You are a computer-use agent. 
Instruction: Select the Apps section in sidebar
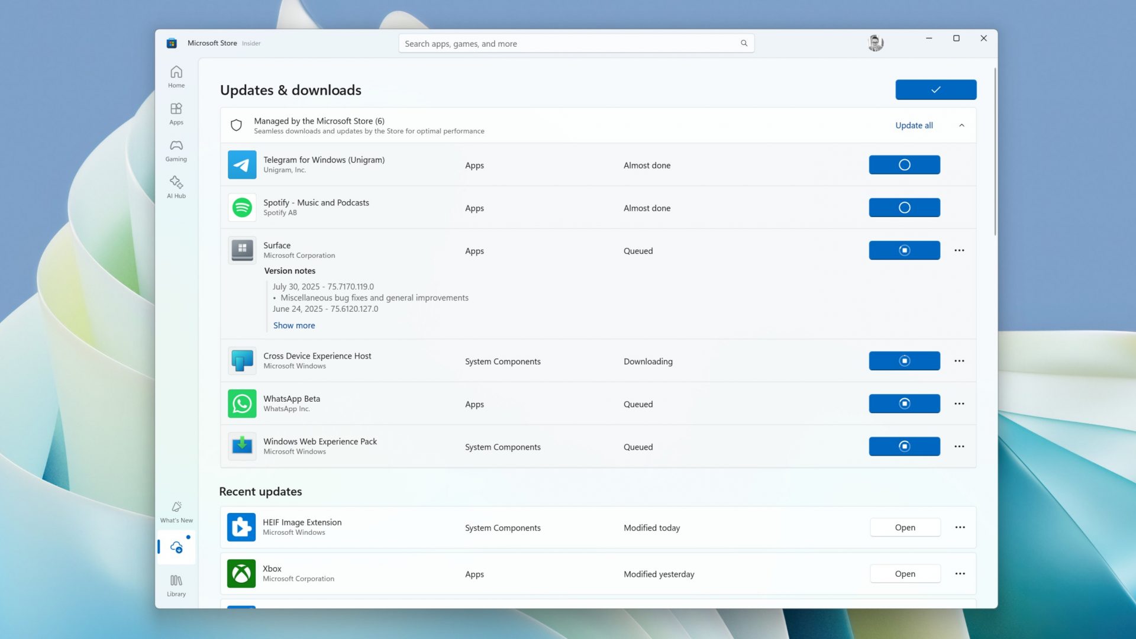pos(176,114)
